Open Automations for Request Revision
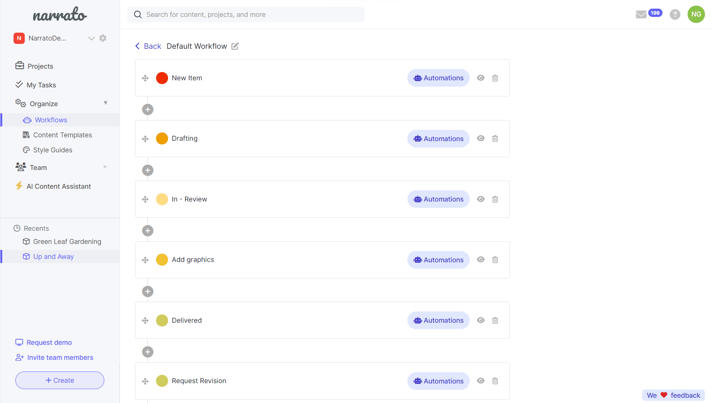This screenshot has width=712, height=403. (x=439, y=381)
